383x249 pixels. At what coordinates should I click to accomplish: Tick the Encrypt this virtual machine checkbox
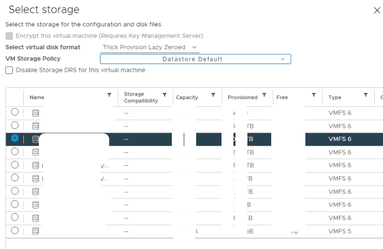[x=9, y=36]
